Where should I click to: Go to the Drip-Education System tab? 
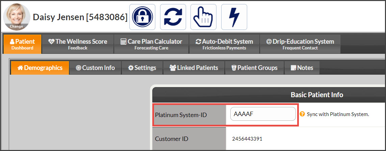point(300,44)
